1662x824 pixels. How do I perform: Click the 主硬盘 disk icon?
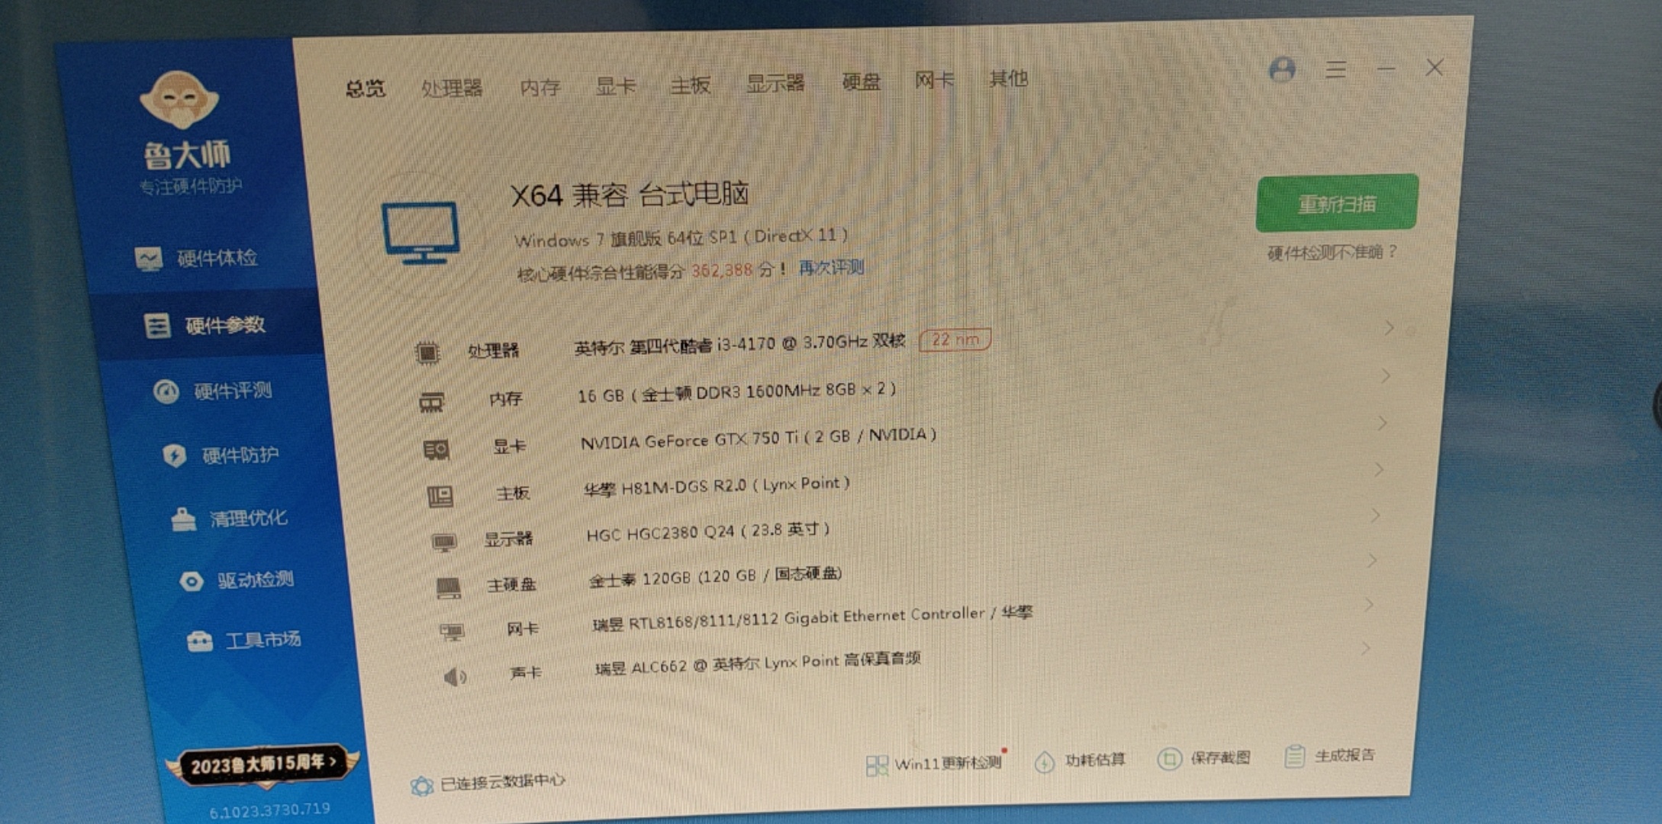click(x=448, y=587)
